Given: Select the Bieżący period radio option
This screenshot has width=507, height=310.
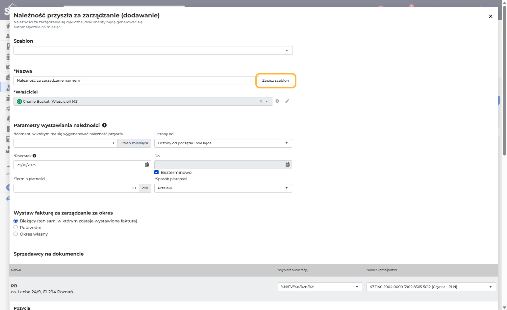Looking at the screenshot, I should click(15, 221).
